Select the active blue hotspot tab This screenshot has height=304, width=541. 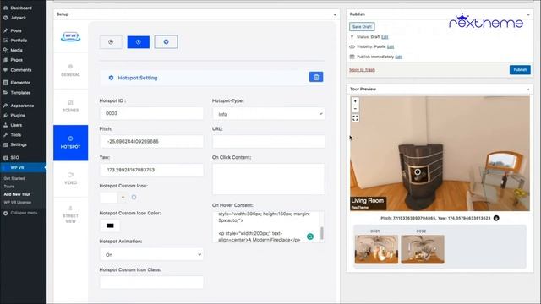pos(139,42)
